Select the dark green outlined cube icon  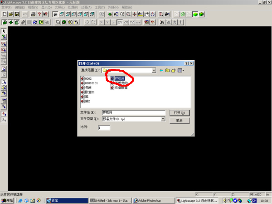pos(201,14)
